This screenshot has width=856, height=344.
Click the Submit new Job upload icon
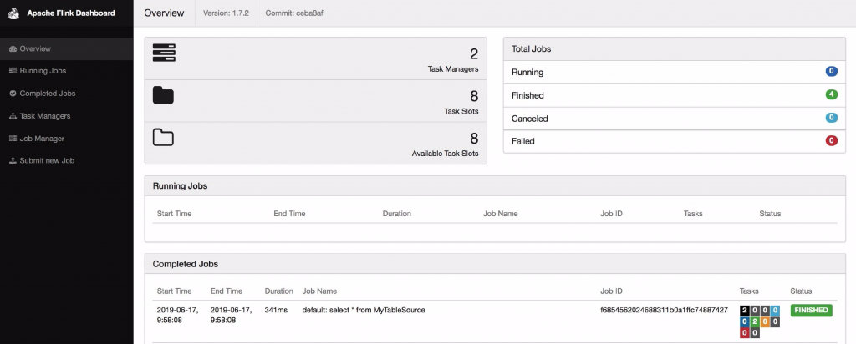point(13,161)
